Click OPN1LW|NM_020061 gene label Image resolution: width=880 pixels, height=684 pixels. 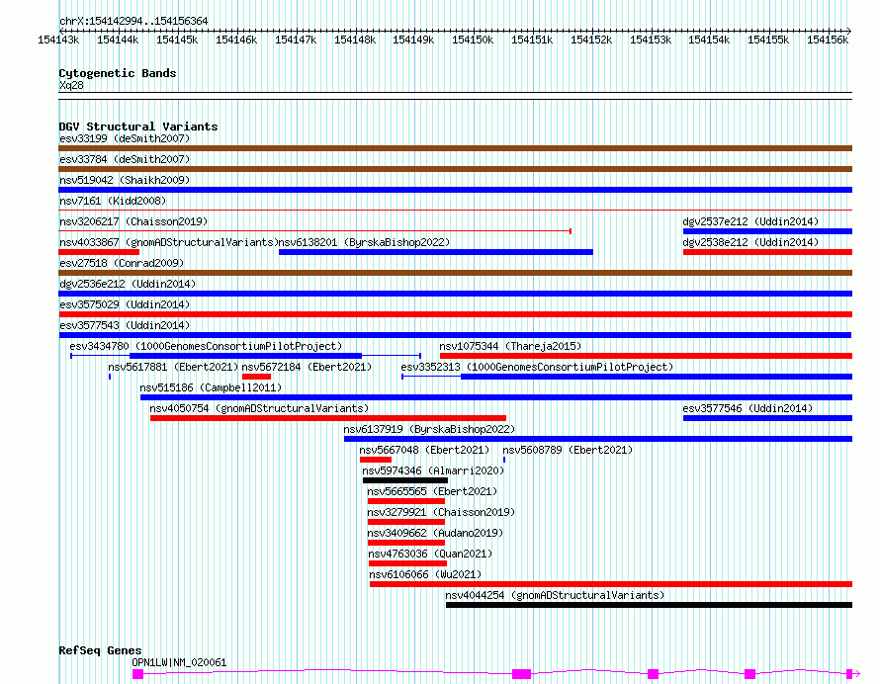click(179, 662)
